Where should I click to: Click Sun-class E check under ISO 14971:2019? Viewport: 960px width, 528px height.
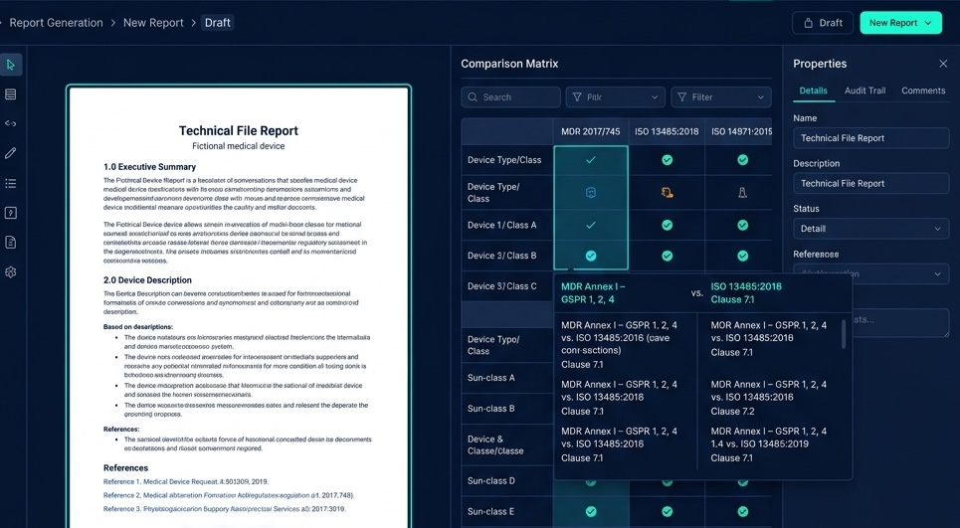[x=743, y=511]
